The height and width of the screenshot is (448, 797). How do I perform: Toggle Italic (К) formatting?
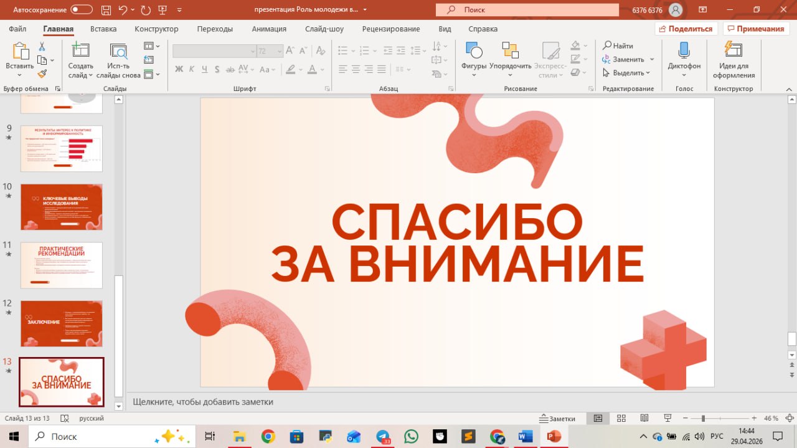point(192,69)
